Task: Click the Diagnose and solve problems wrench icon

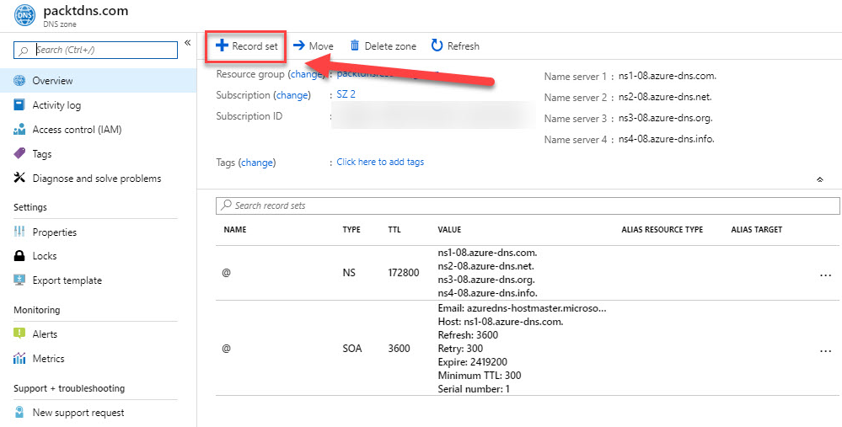Action: pos(19,178)
